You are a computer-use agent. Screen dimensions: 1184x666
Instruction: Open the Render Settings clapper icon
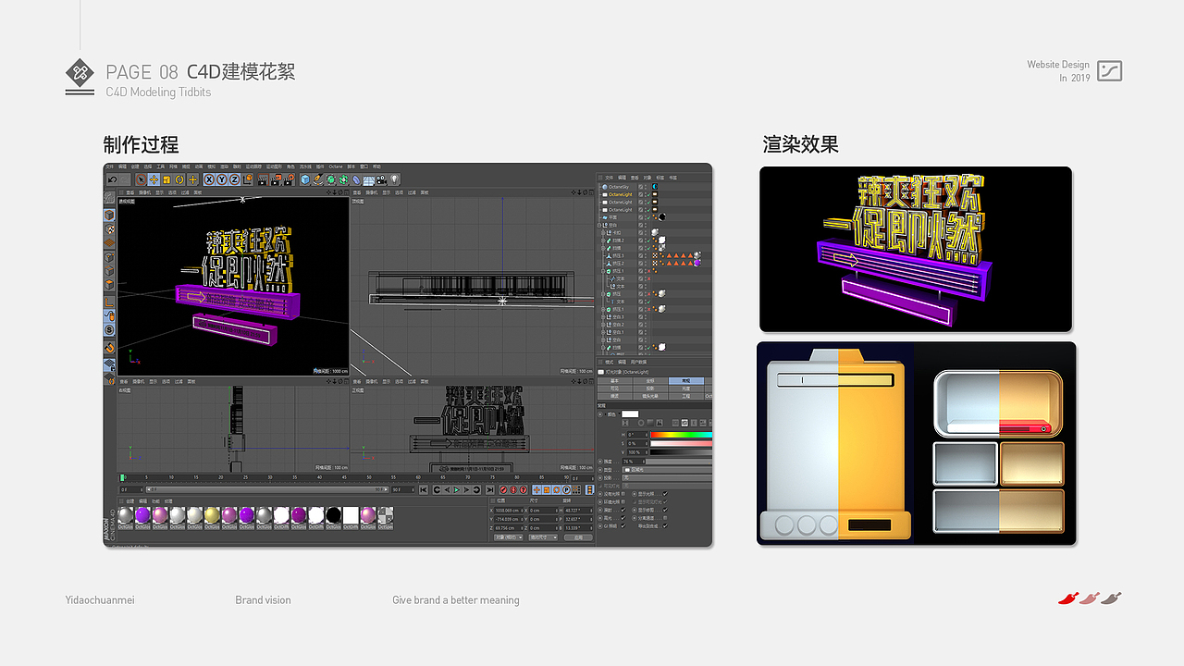point(288,179)
